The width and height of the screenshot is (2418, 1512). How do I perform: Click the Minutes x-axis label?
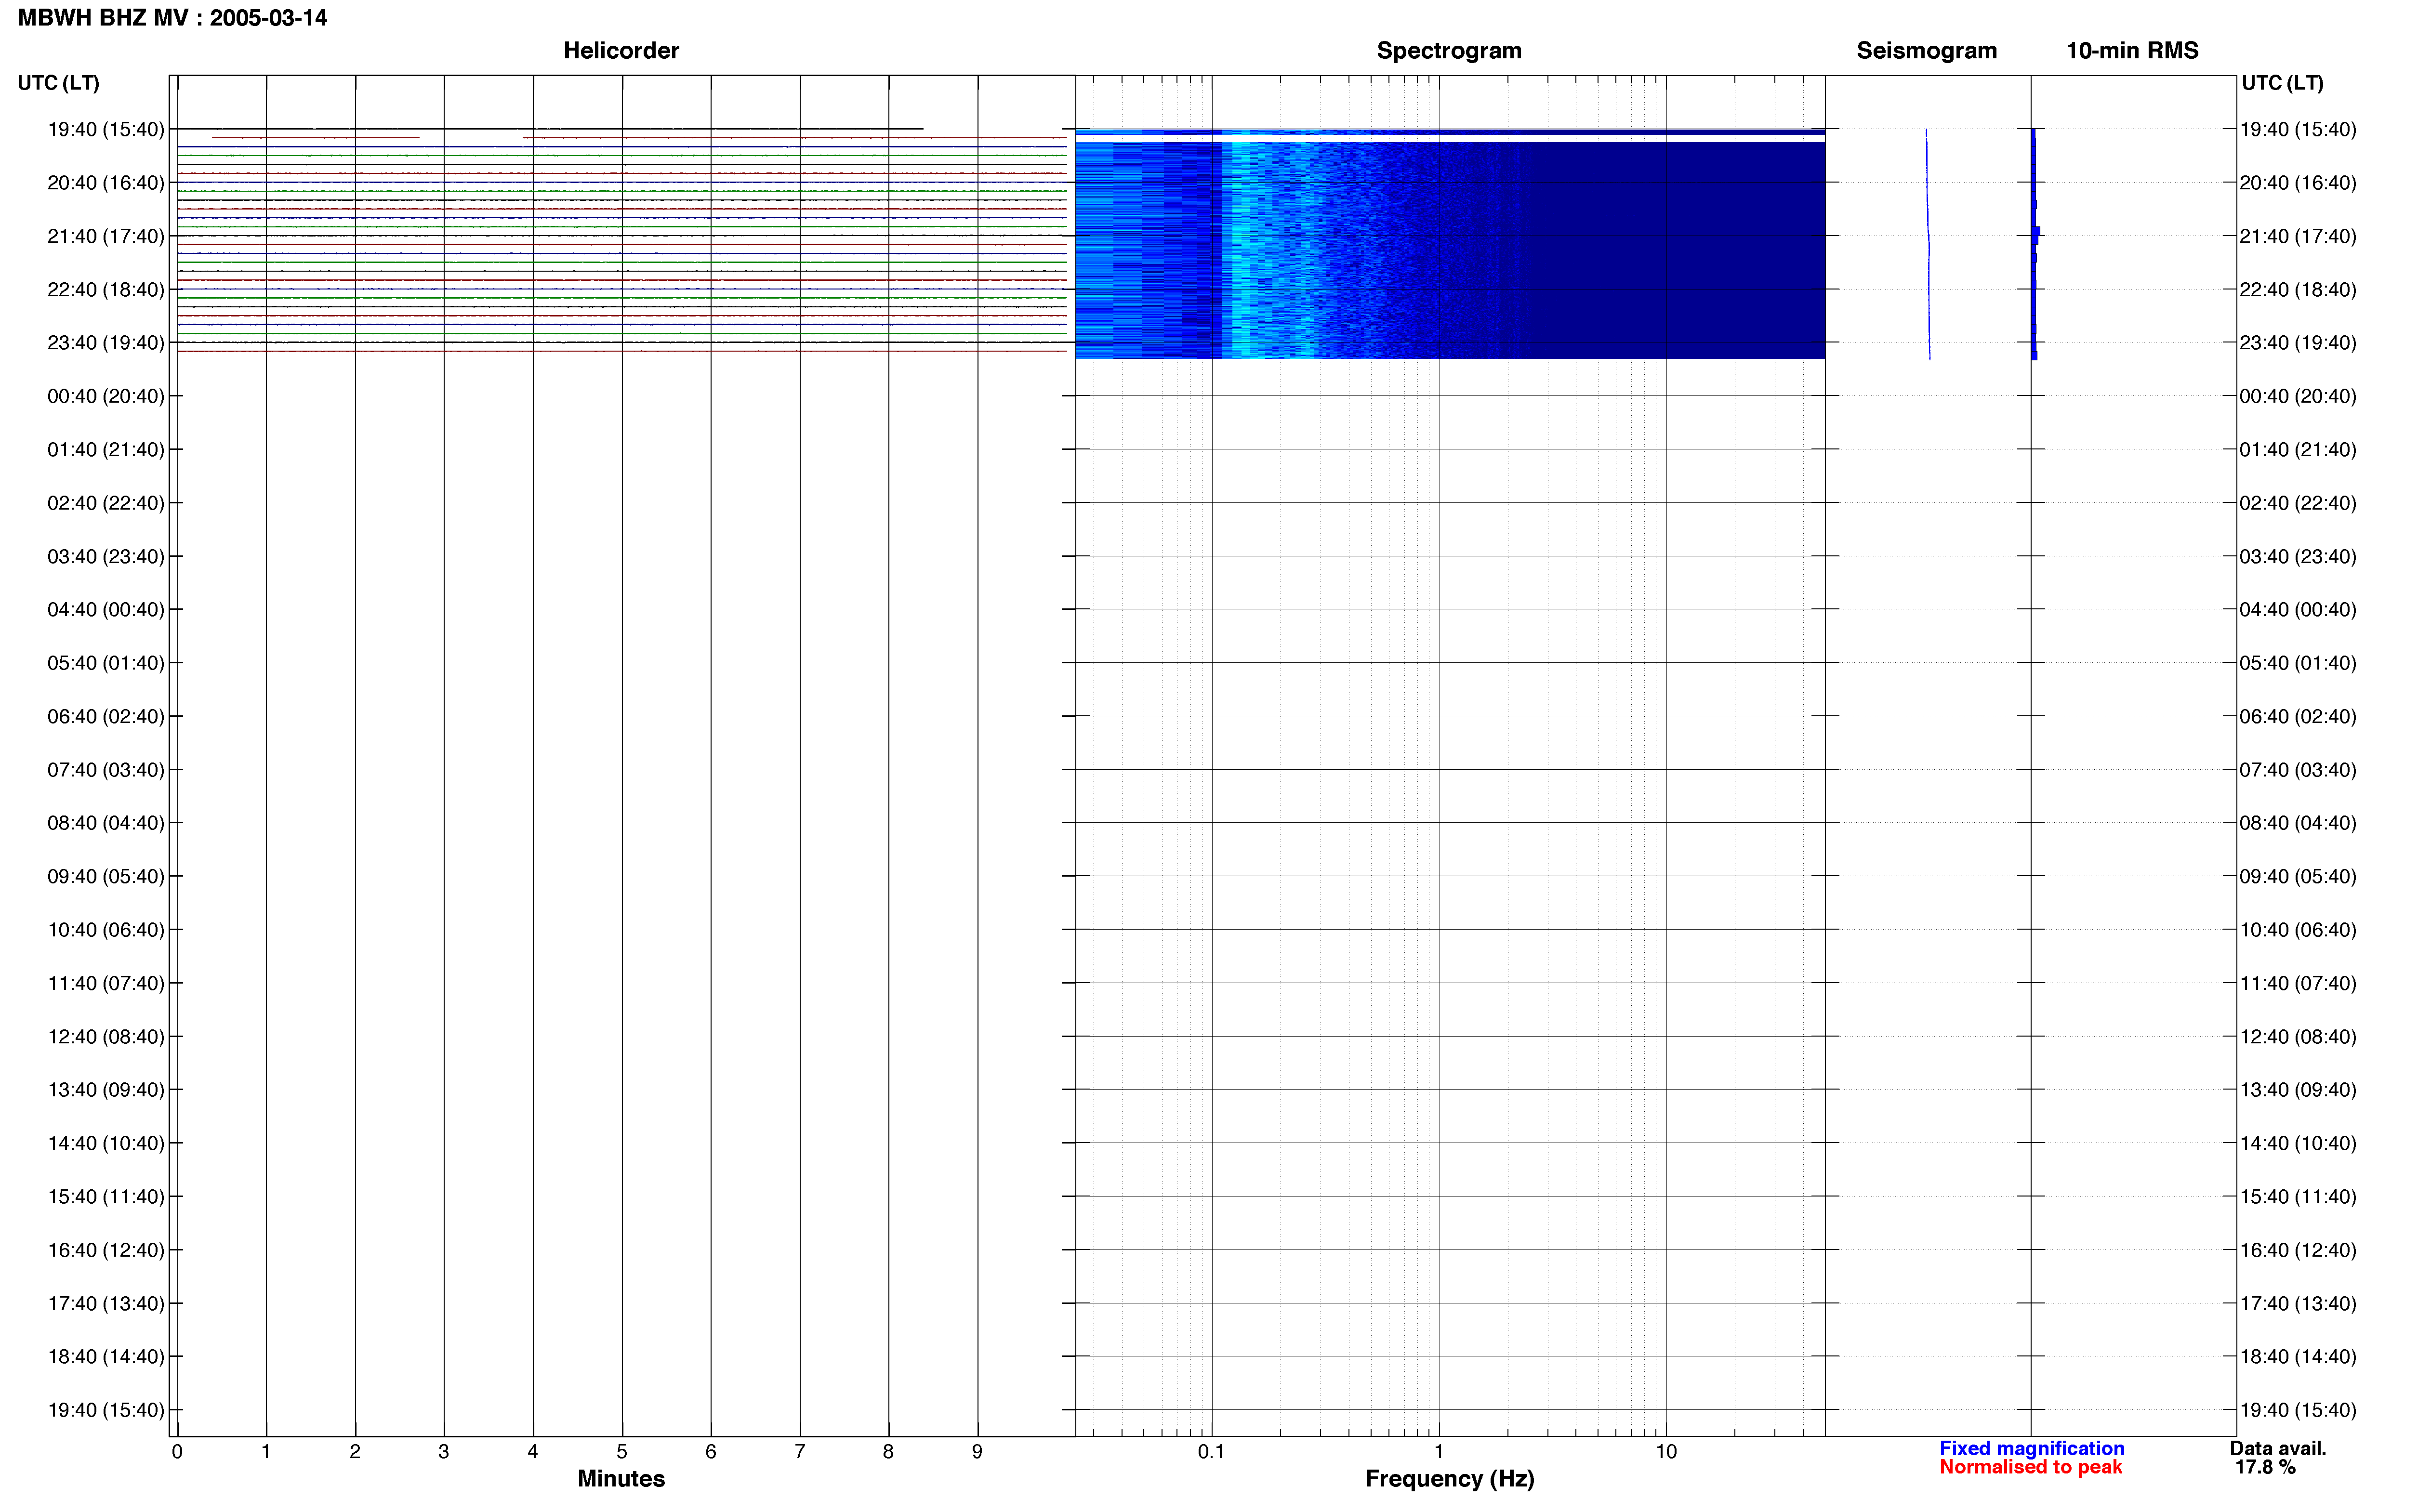point(621,1478)
